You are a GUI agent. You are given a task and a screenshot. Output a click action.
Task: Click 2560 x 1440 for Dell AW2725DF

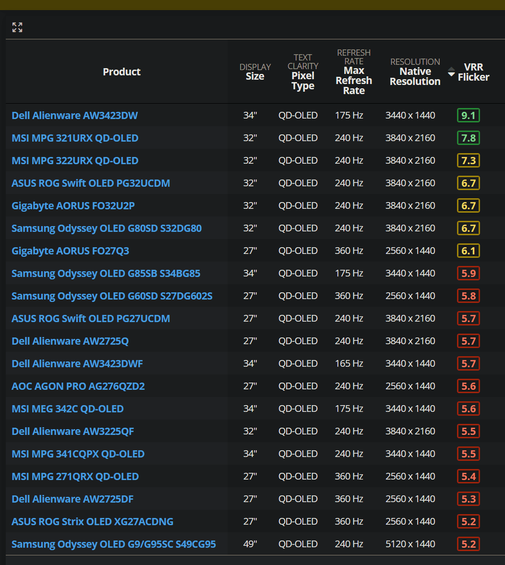[410, 499]
